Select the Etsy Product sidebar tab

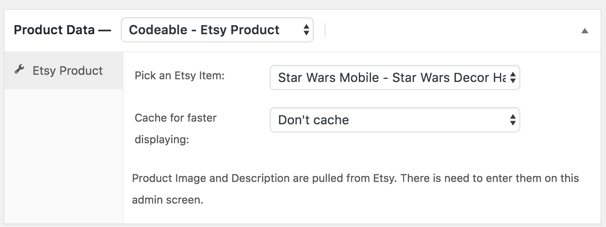64,71
